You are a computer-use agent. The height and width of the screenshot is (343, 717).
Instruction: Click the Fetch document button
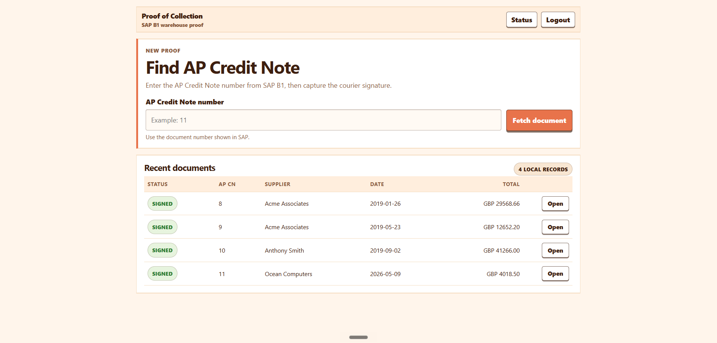click(539, 121)
